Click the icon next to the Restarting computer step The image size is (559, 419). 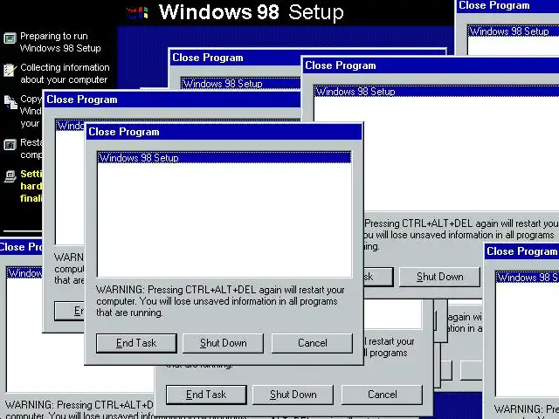[10, 145]
